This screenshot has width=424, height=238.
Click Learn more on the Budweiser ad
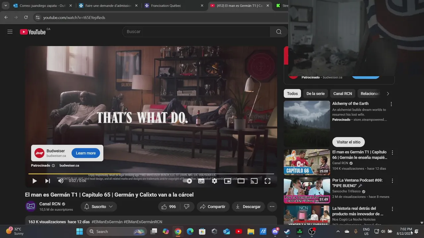click(86, 153)
